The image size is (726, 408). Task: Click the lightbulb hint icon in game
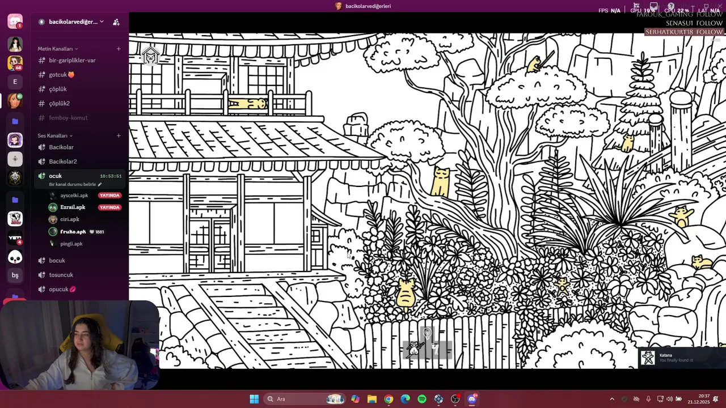tap(427, 334)
